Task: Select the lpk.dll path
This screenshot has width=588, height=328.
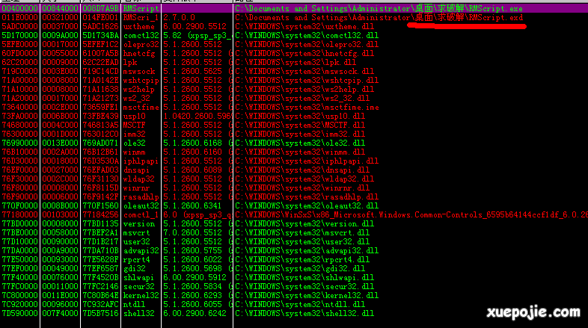Action: (295, 62)
